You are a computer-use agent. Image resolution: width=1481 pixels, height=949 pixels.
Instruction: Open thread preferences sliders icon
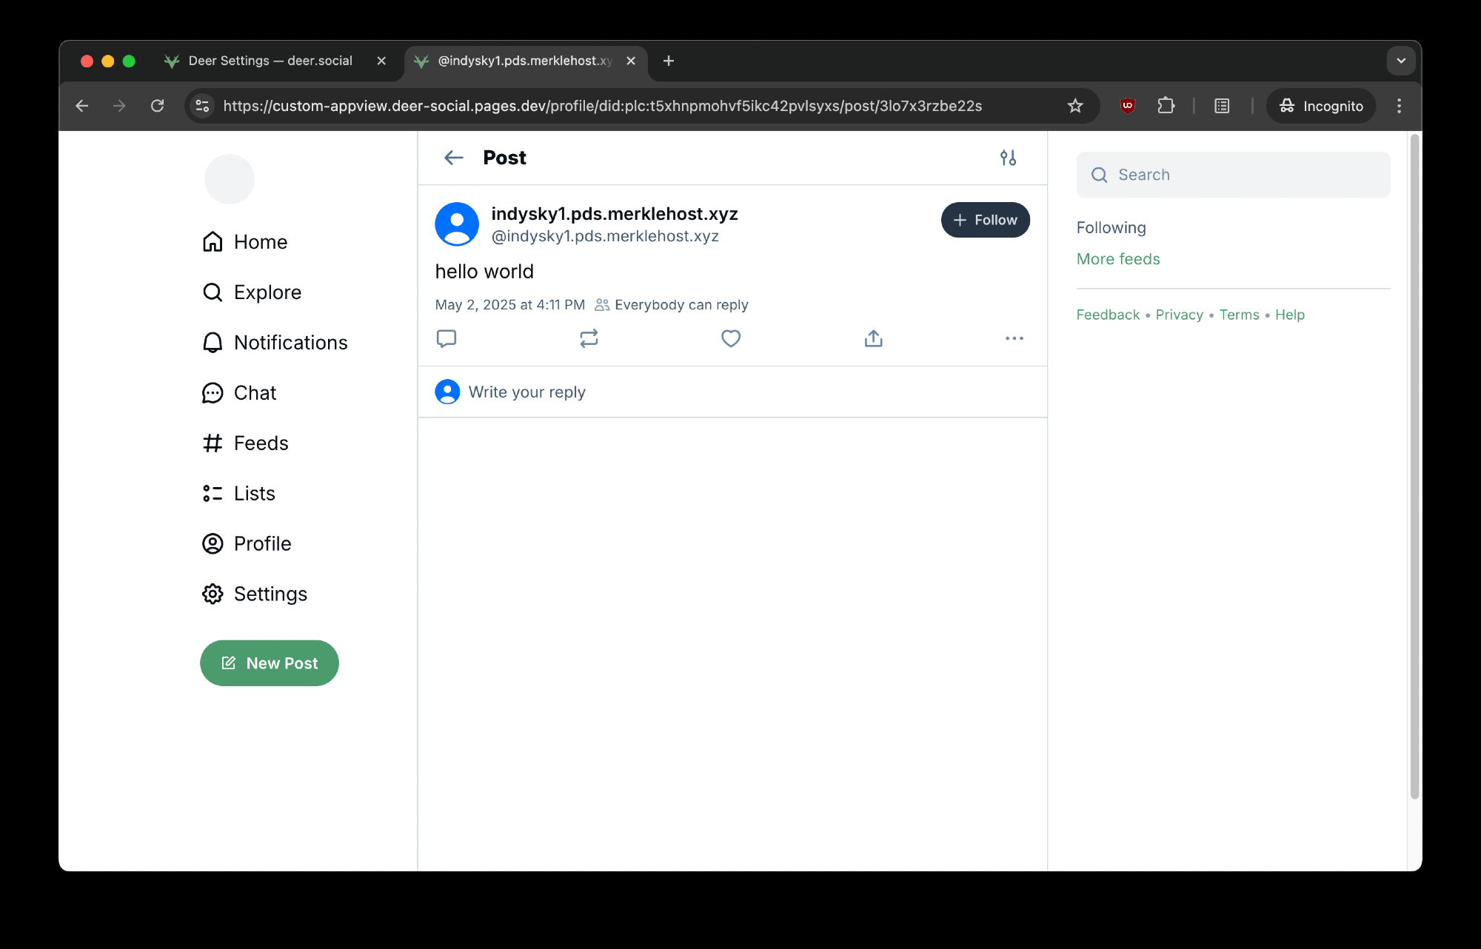(1008, 158)
